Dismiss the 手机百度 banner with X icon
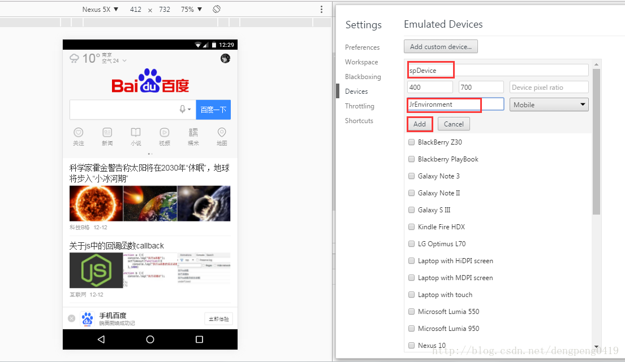Viewport: 625px width, 362px height. coord(72,319)
